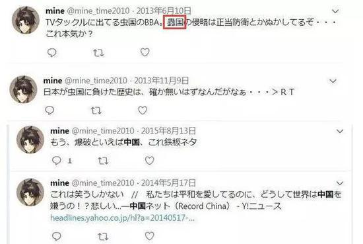Like the 2015年8月13日 tweet
The image size is (363, 244).
pyautogui.click(x=150, y=161)
